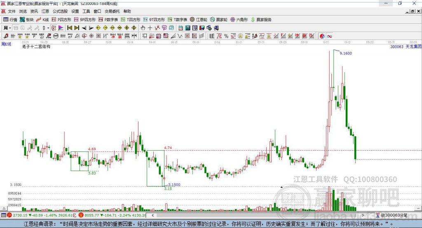The height and width of the screenshot is (228, 422).
Task: Click the red floppy disk save icon
Action: point(202,28)
